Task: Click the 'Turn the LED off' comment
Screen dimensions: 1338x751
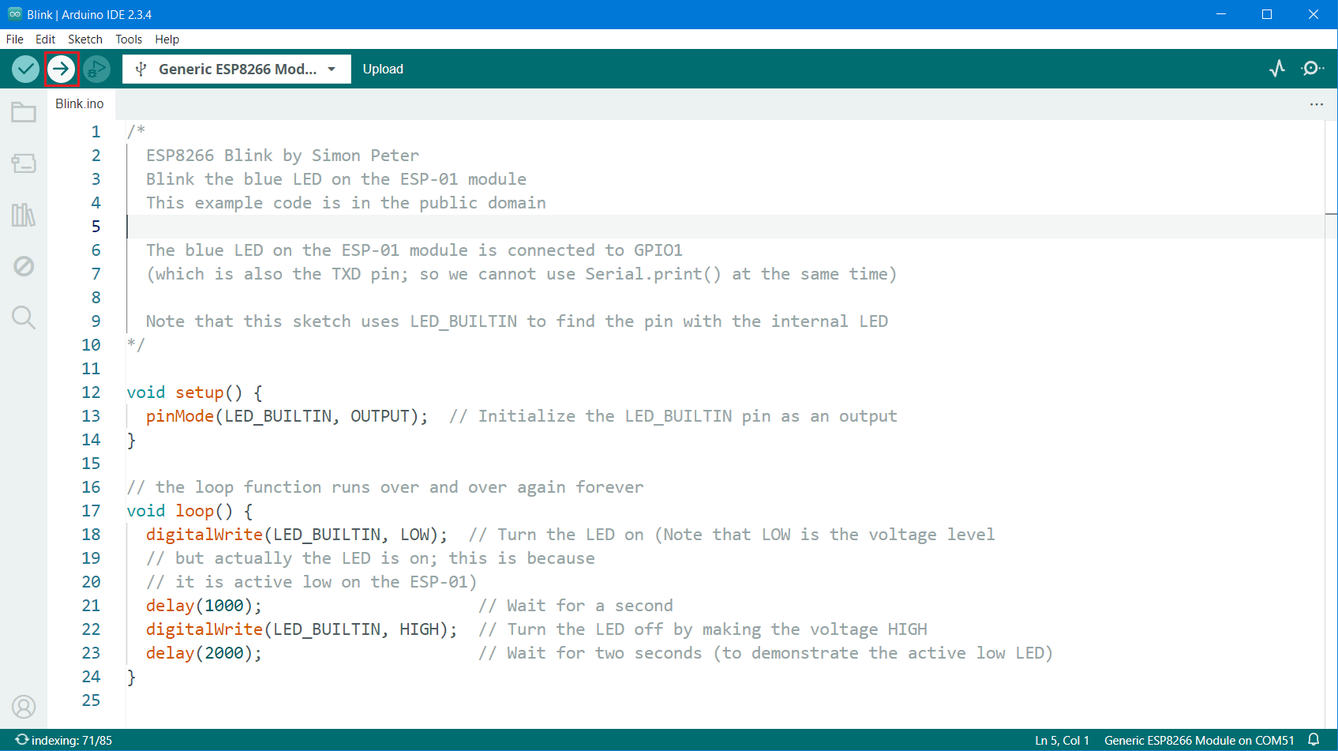Action: [x=703, y=629]
